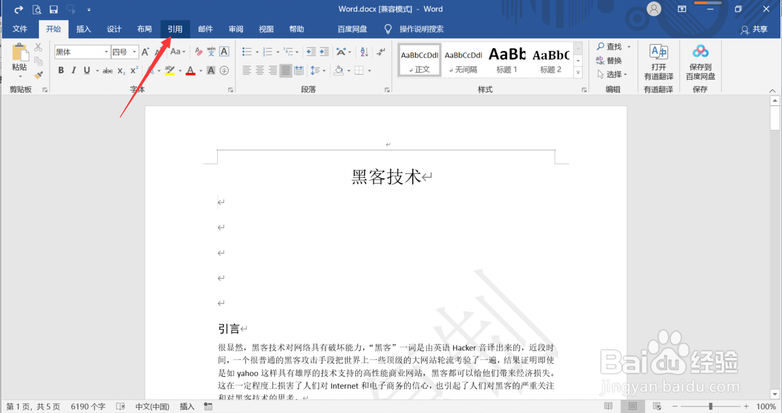Open Print Preview in quick access toolbar

(36, 9)
